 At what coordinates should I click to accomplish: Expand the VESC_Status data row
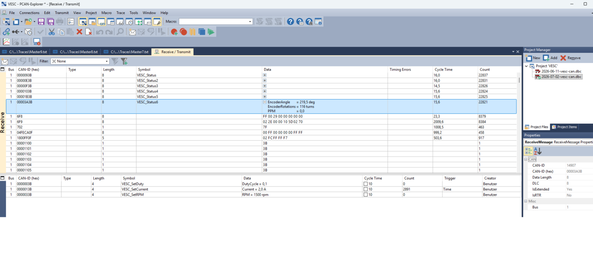coord(265,75)
